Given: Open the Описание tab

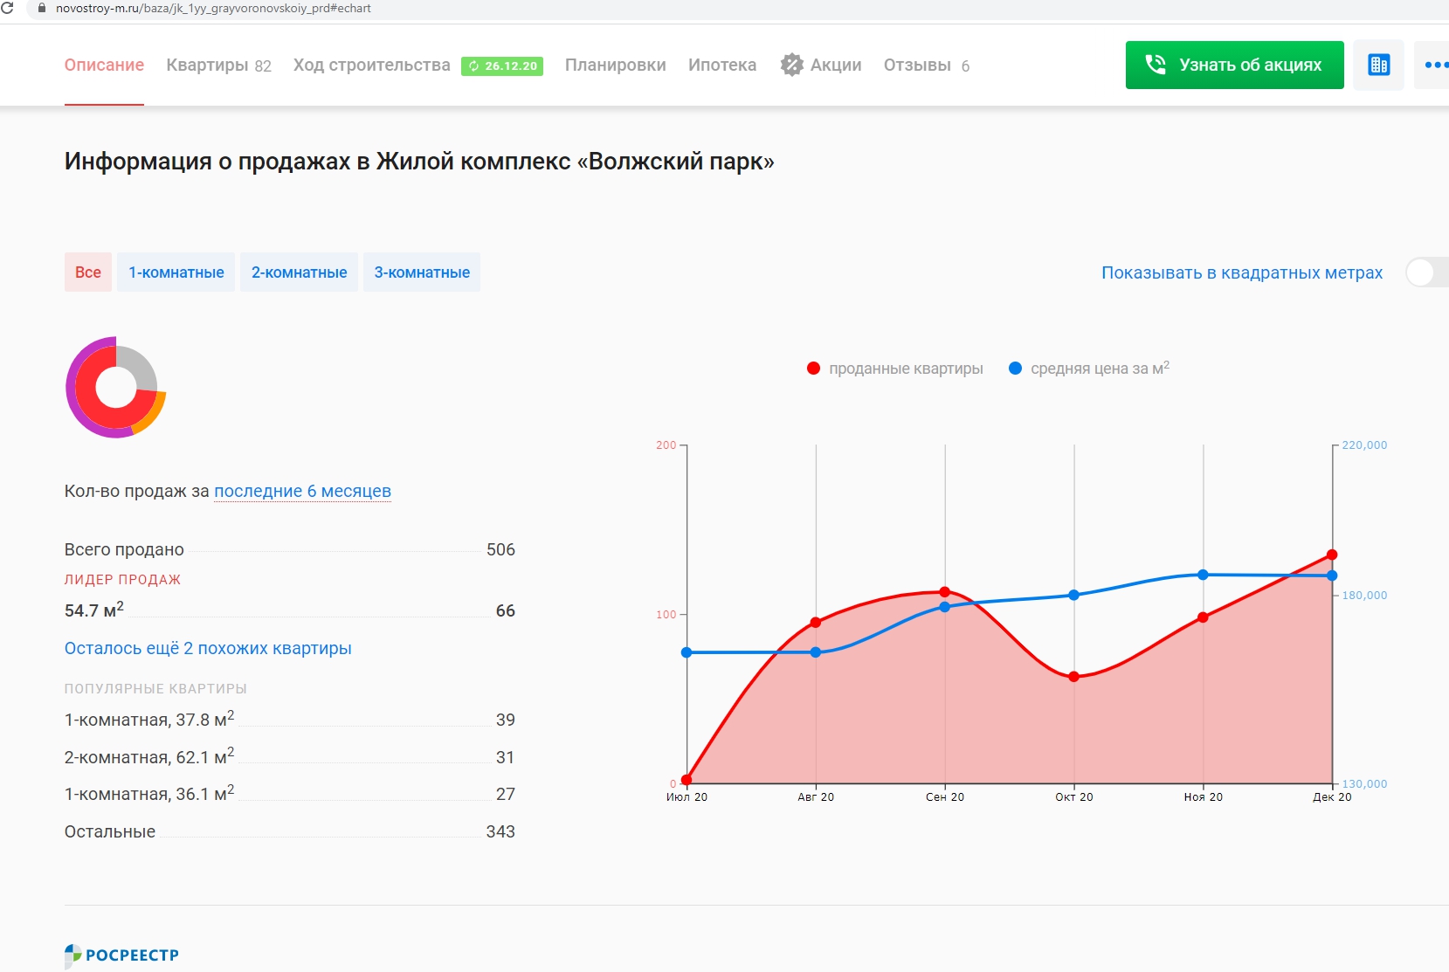Looking at the screenshot, I should pos(104,65).
